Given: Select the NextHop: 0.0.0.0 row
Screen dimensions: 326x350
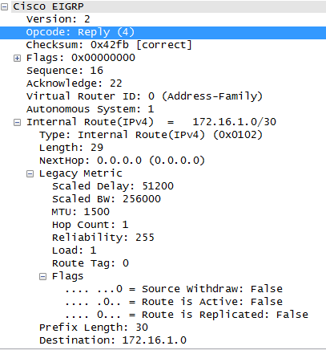Looking at the screenshot, I should point(122,161).
